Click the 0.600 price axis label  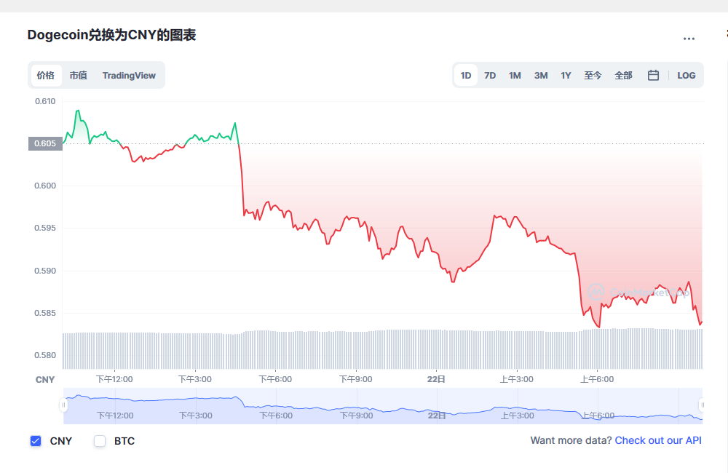point(45,186)
